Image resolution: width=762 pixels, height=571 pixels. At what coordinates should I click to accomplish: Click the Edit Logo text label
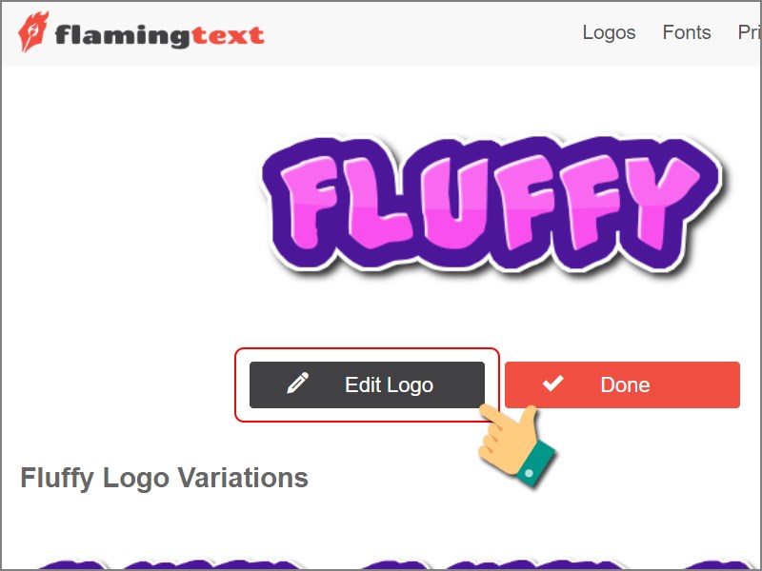(x=389, y=385)
